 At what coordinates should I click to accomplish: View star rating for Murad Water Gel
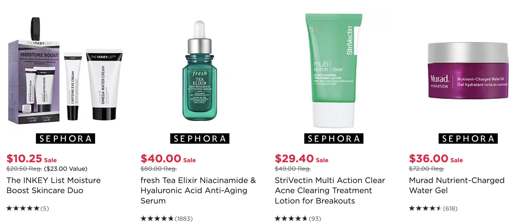click(x=425, y=208)
